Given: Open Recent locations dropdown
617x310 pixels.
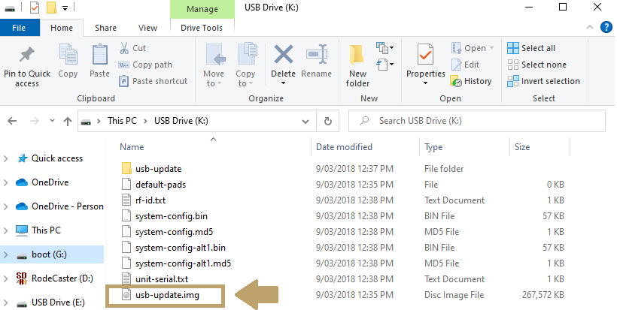Looking at the screenshot, I should [52, 122].
